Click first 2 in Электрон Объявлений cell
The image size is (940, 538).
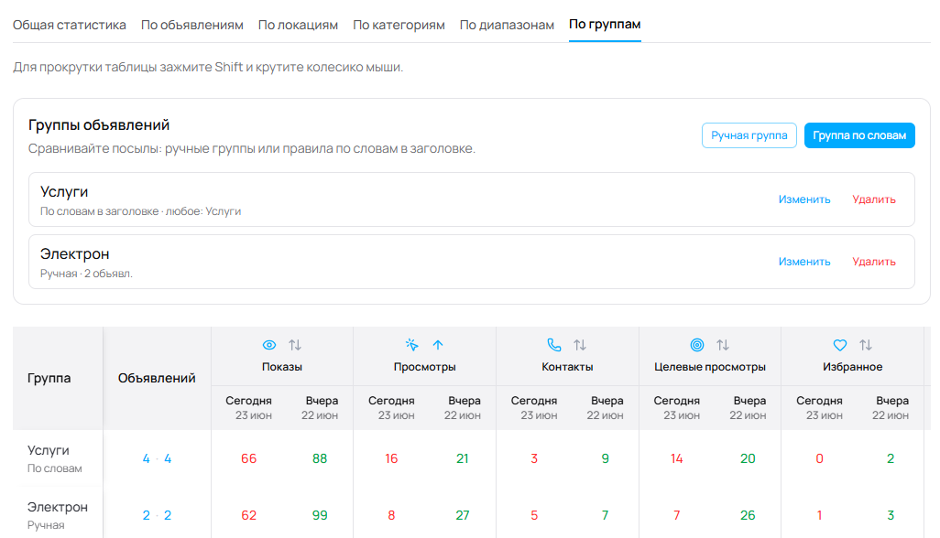[146, 516]
